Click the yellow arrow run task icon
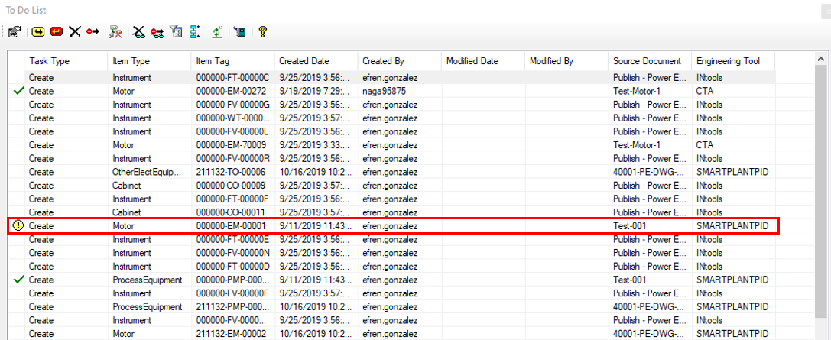 pos(37,31)
